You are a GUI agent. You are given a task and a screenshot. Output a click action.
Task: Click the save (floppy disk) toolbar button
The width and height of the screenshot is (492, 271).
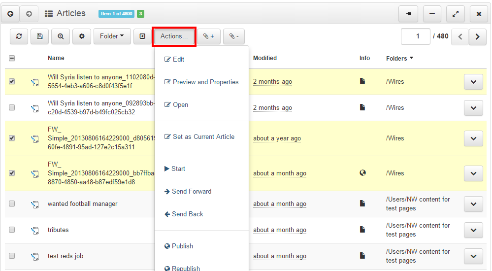(x=40, y=36)
